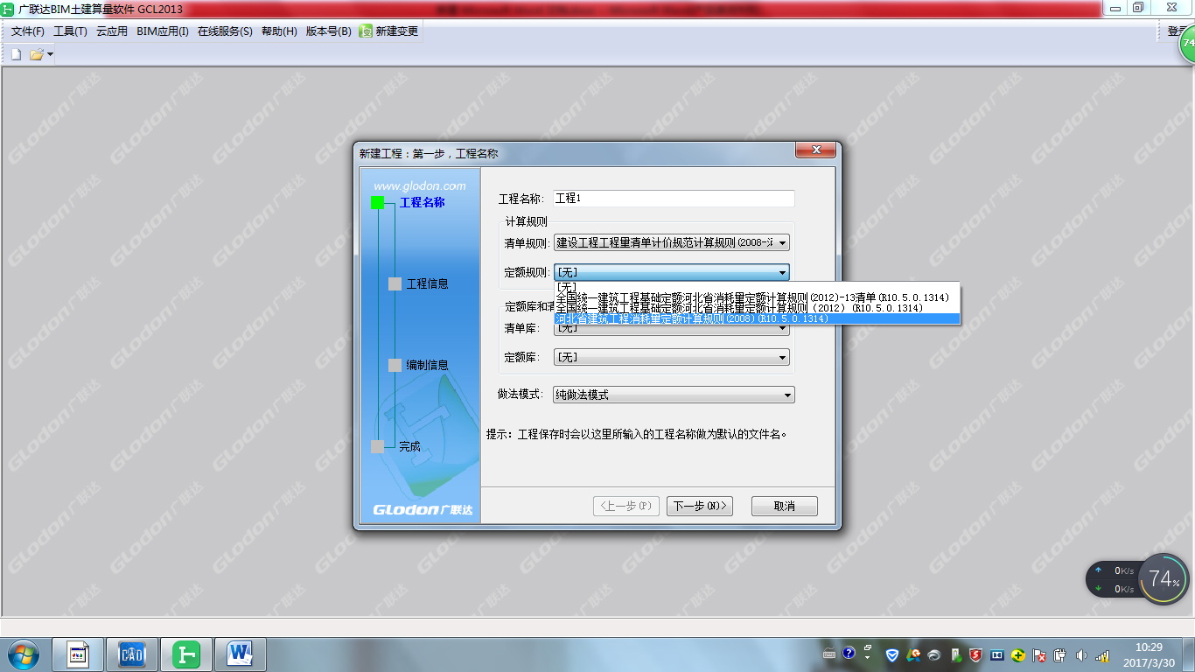The width and height of the screenshot is (1195, 672).
Task: Open the 清单库 dropdown arrow
Action: tap(783, 329)
